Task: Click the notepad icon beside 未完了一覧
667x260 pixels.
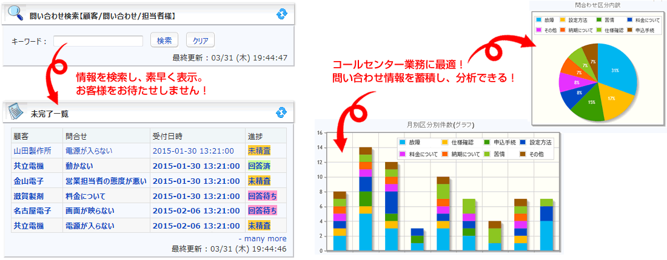Action: click(15, 112)
